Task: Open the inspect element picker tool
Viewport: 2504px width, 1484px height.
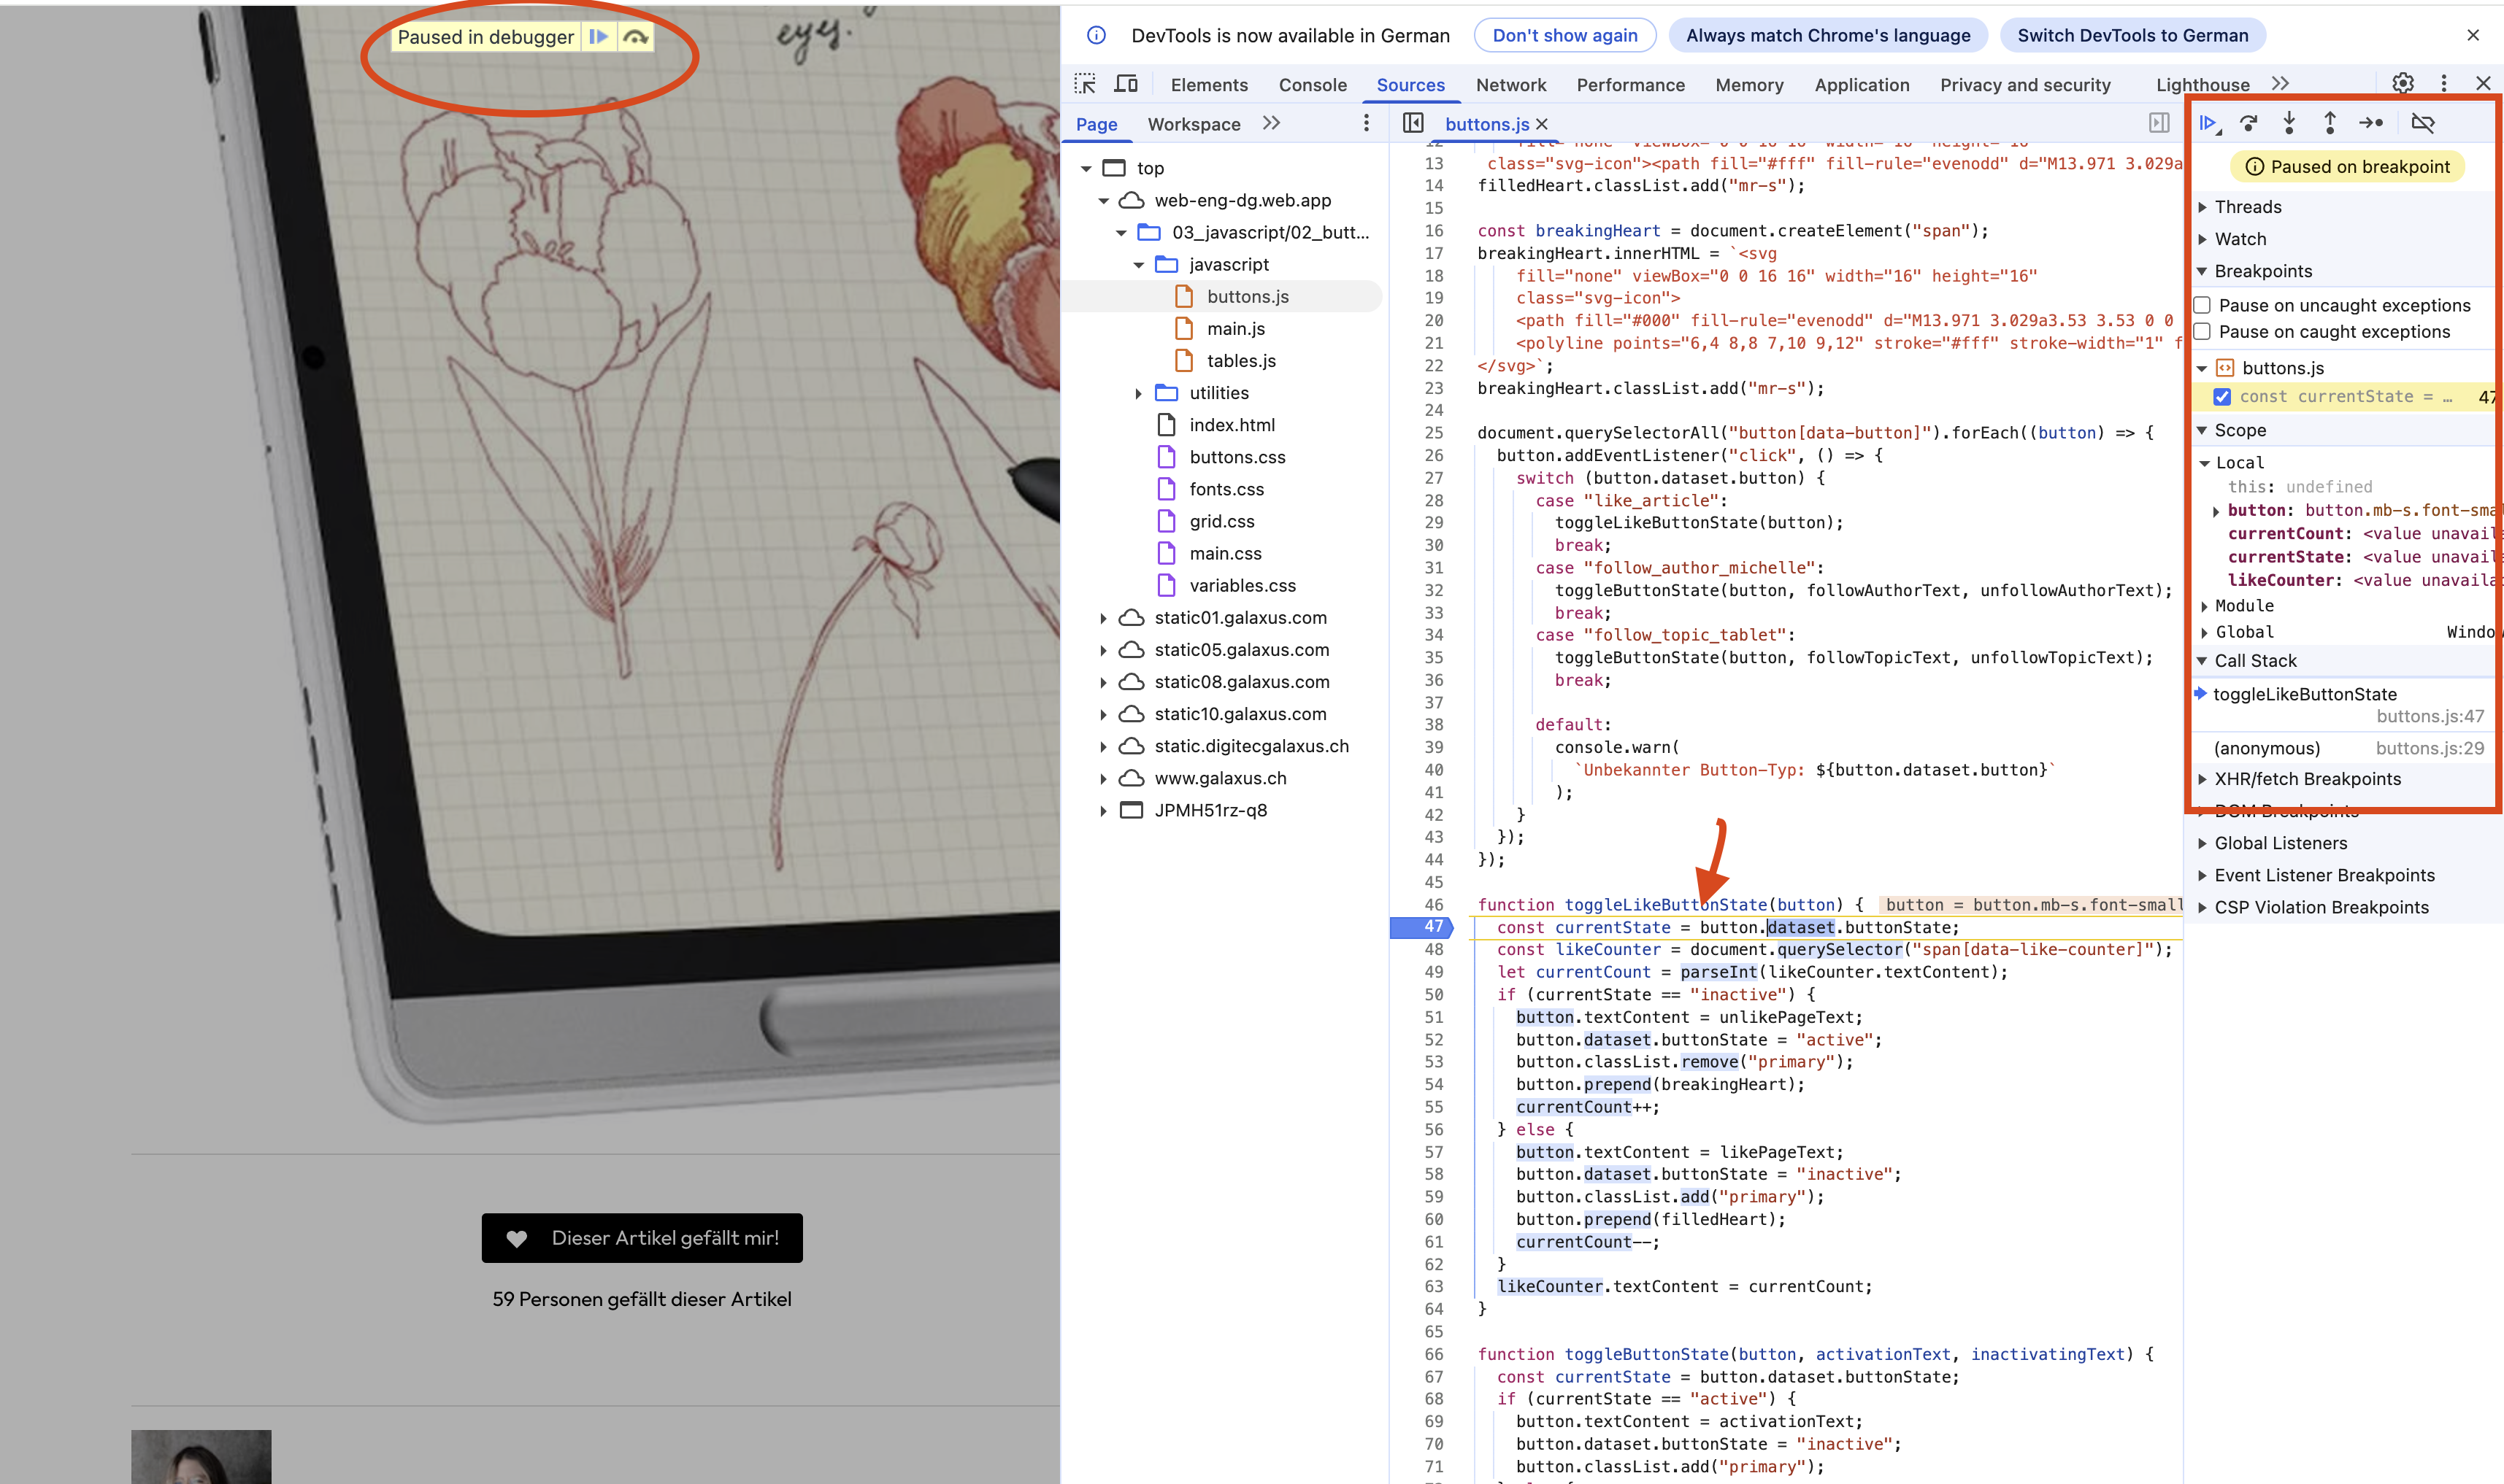Action: tap(1086, 84)
